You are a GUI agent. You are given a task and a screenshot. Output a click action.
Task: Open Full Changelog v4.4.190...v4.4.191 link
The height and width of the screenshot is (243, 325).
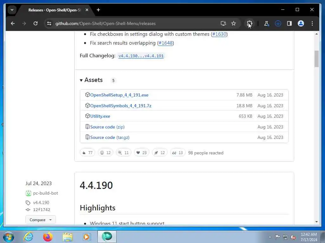tap(141, 56)
